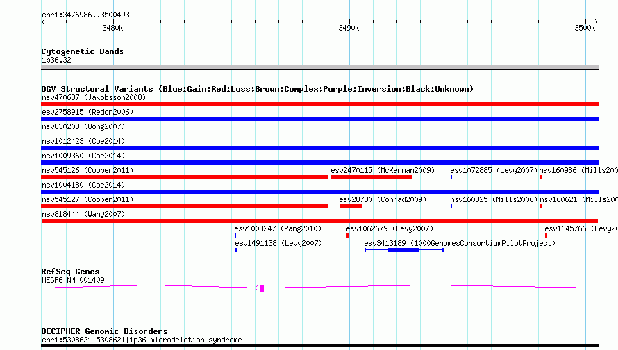Select the red nsv545127 loss bar
This screenshot has width=618, height=350.
point(185,206)
